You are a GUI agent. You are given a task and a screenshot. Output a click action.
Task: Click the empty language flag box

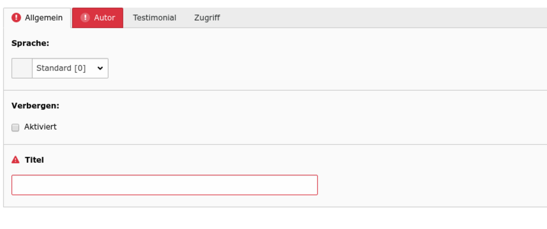22,68
